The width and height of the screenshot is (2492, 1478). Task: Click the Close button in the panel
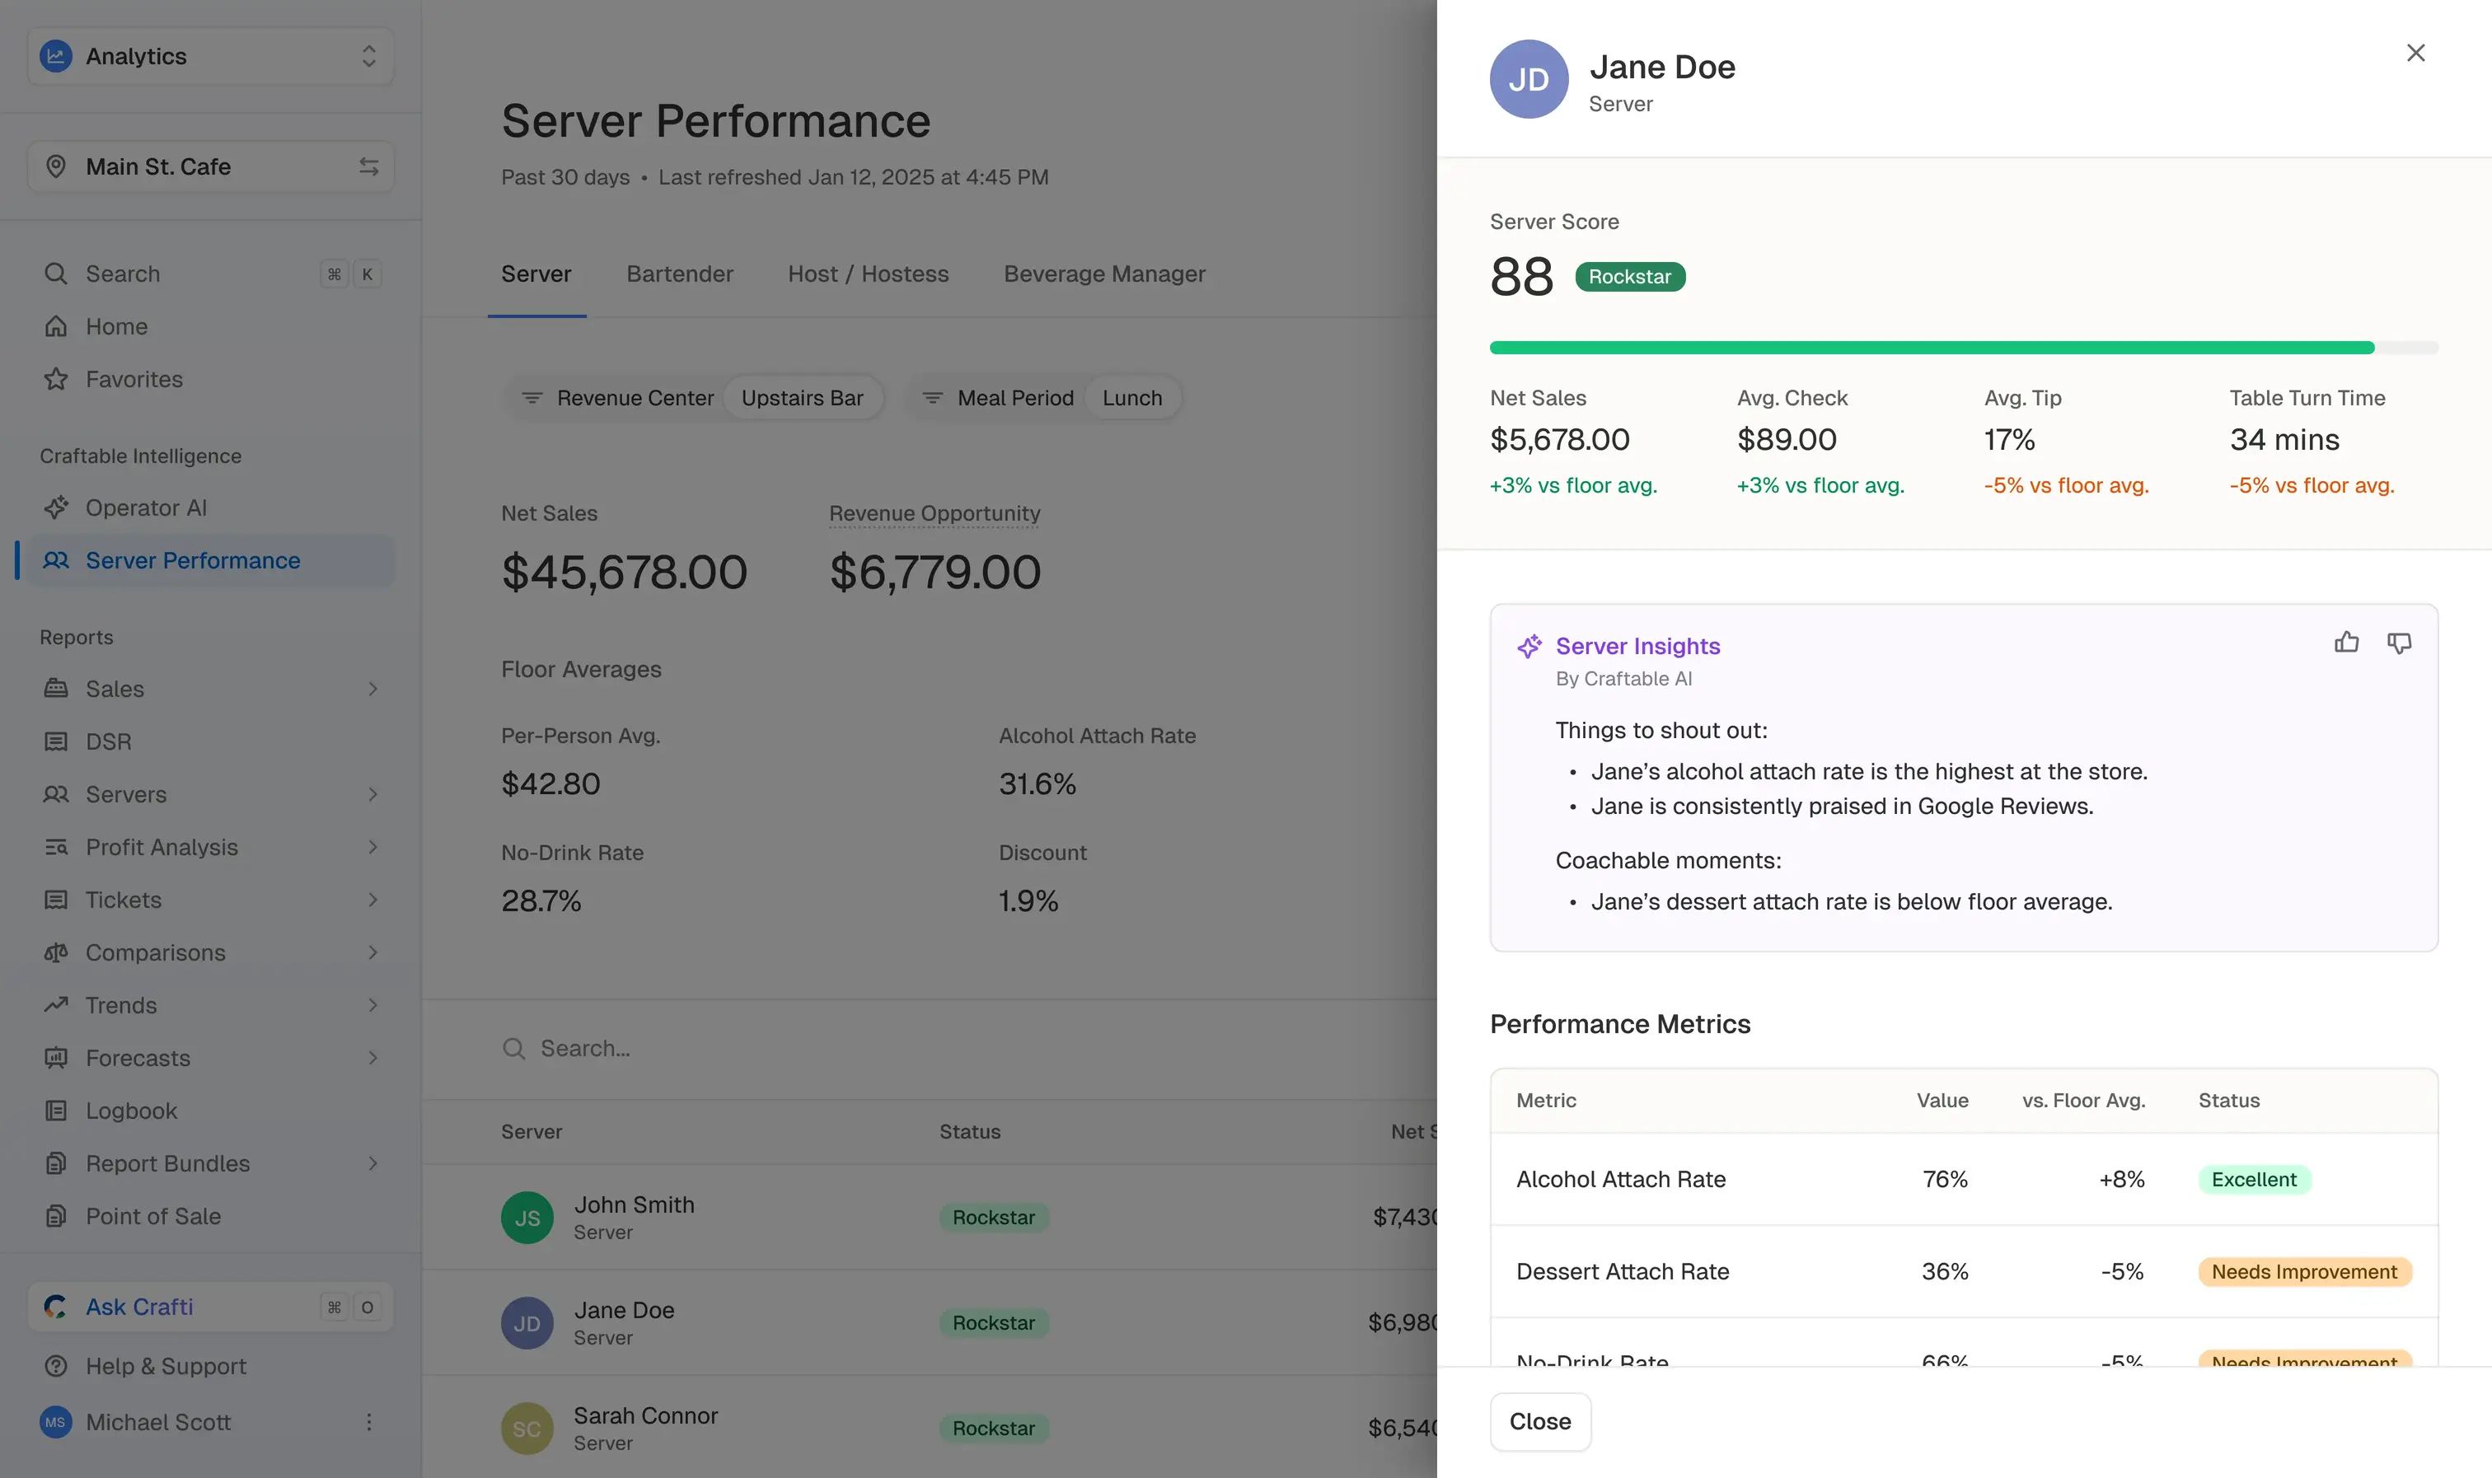[x=1540, y=1421]
